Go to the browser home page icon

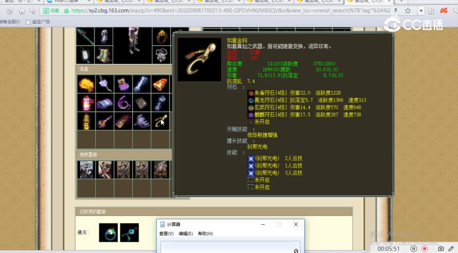pyautogui.click(x=22, y=11)
